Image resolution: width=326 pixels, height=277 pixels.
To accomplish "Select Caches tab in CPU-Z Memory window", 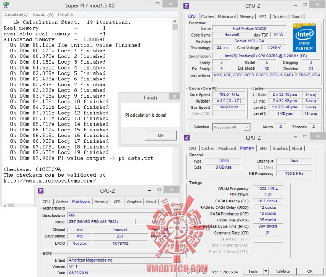I will point(208,148).
